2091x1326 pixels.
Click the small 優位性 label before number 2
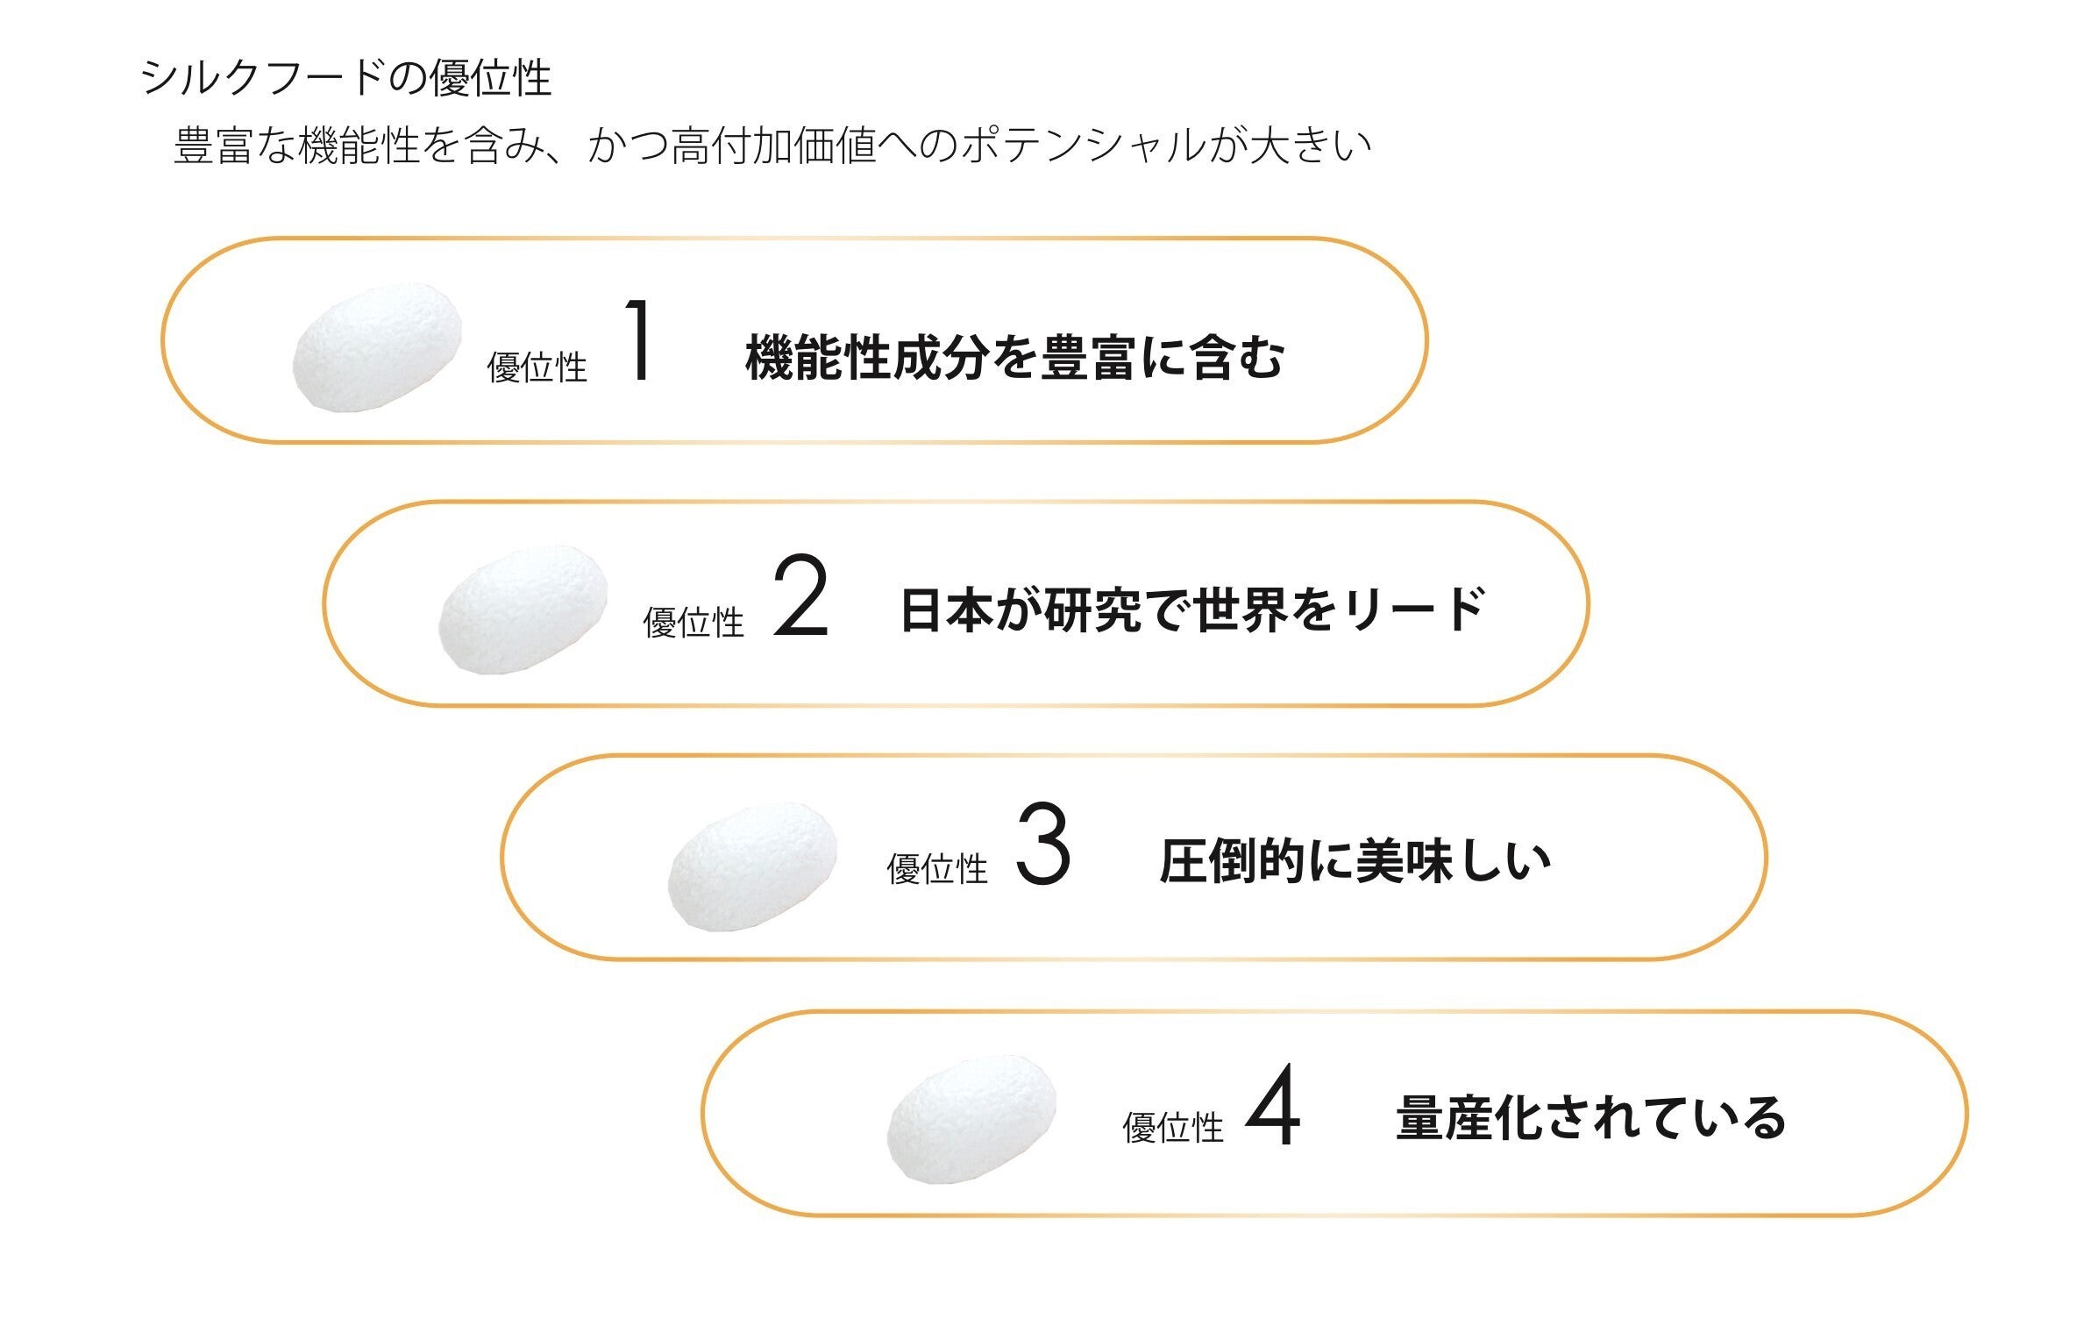[693, 624]
